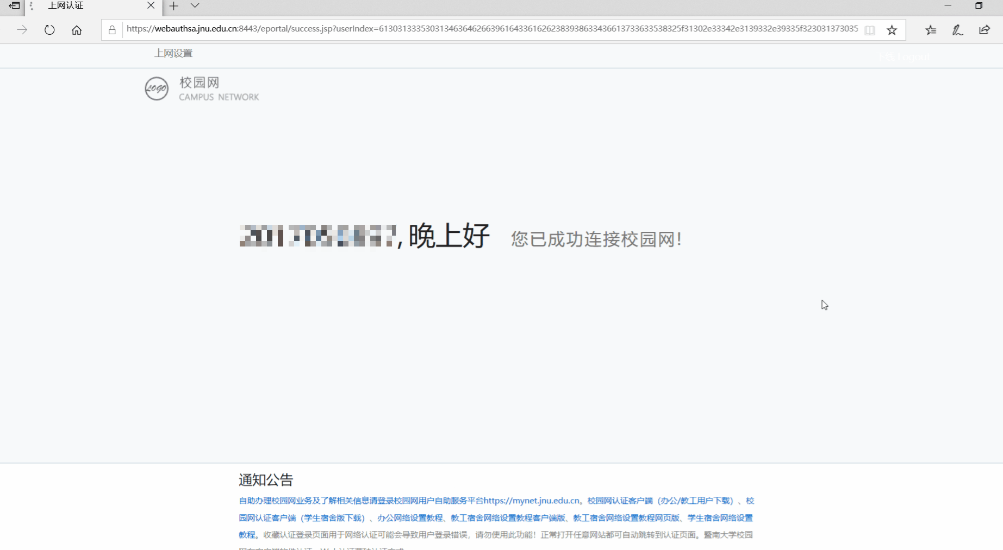The height and width of the screenshot is (550, 1003).
Task: Open a new tab with plus
Action: click(173, 5)
